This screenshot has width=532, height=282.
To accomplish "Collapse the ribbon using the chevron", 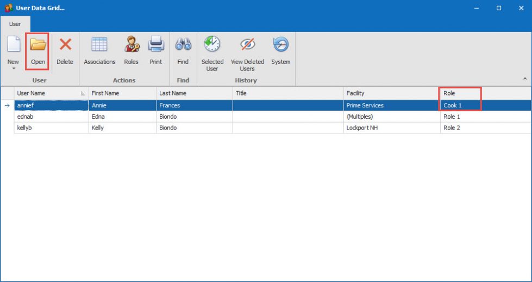I will tap(524, 79).
